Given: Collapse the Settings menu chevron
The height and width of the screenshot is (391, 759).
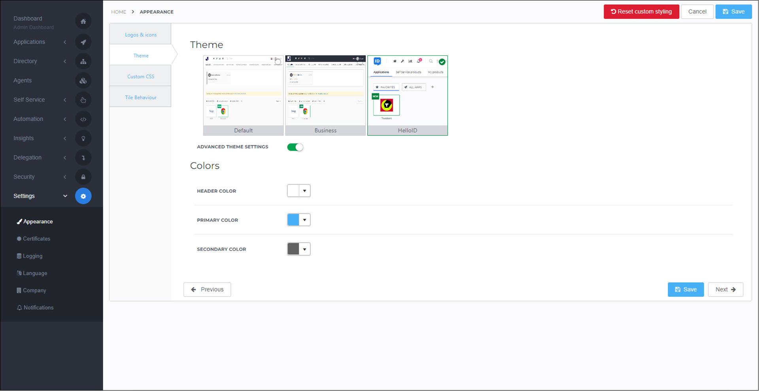Looking at the screenshot, I should click(x=65, y=196).
